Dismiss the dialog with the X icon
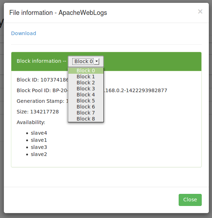This screenshot has height=218, width=212. pyautogui.click(x=200, y=12)
